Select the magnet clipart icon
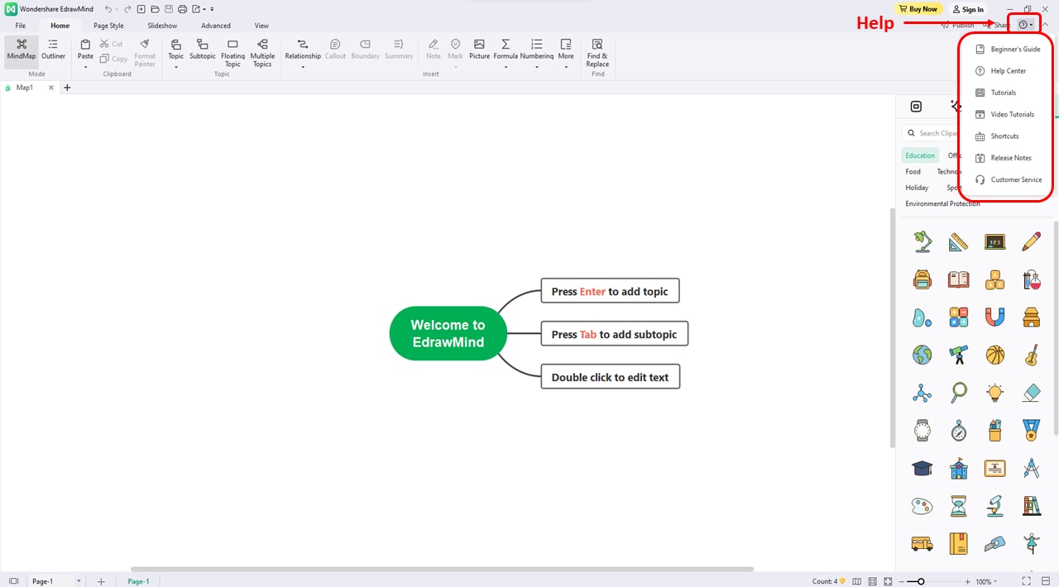1059x587 pixels. point(995,317)
